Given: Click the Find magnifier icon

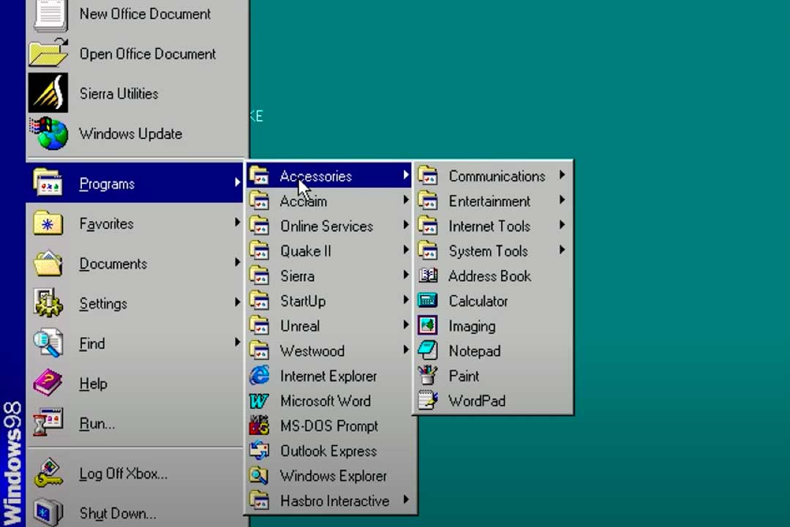Looking at the screenshot, I should point(48,343).
